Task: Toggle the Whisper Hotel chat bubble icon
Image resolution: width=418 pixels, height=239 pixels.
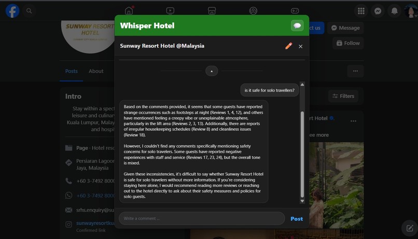Action: point(297,25)
